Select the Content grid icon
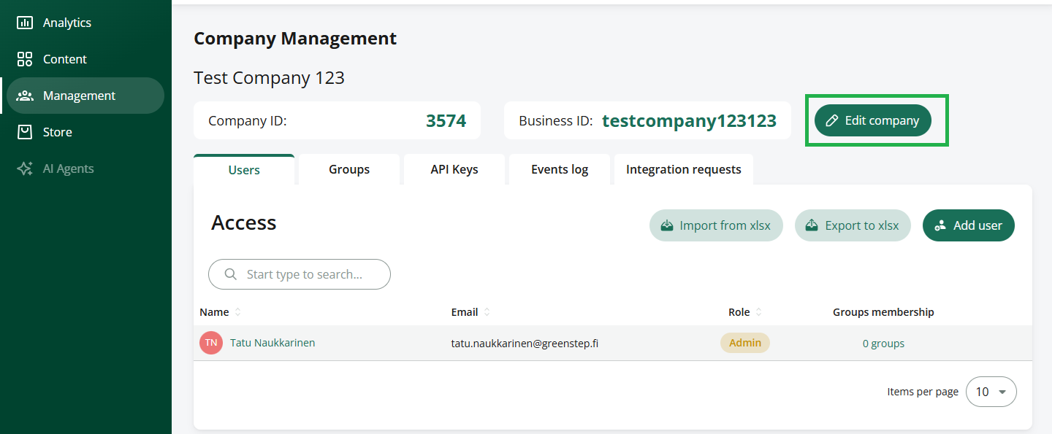1052x434 pixels. (x=25, y=59)
